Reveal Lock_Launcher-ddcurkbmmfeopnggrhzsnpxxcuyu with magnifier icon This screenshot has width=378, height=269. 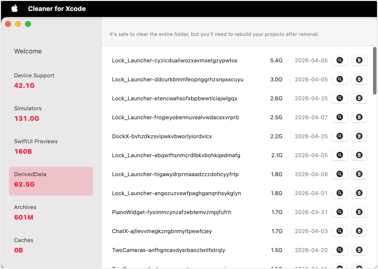click(340, 79)
